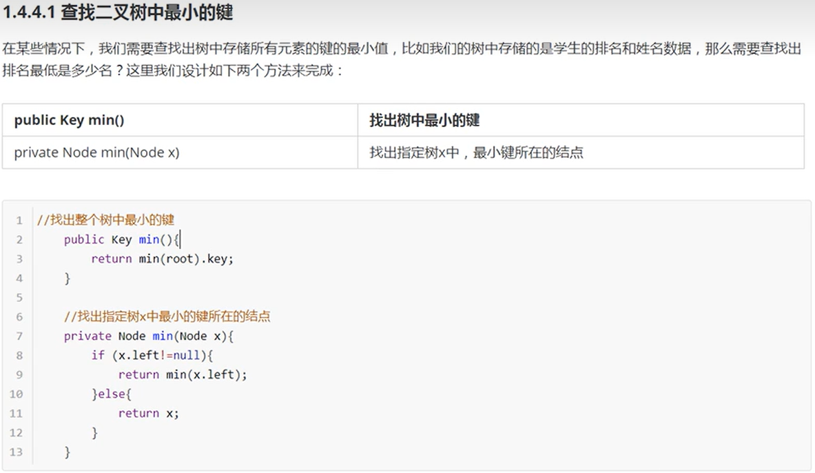Click code line 'return x;'
Image resolution: width=815 pixels, height=473 pixels.
tap(148, 413)
